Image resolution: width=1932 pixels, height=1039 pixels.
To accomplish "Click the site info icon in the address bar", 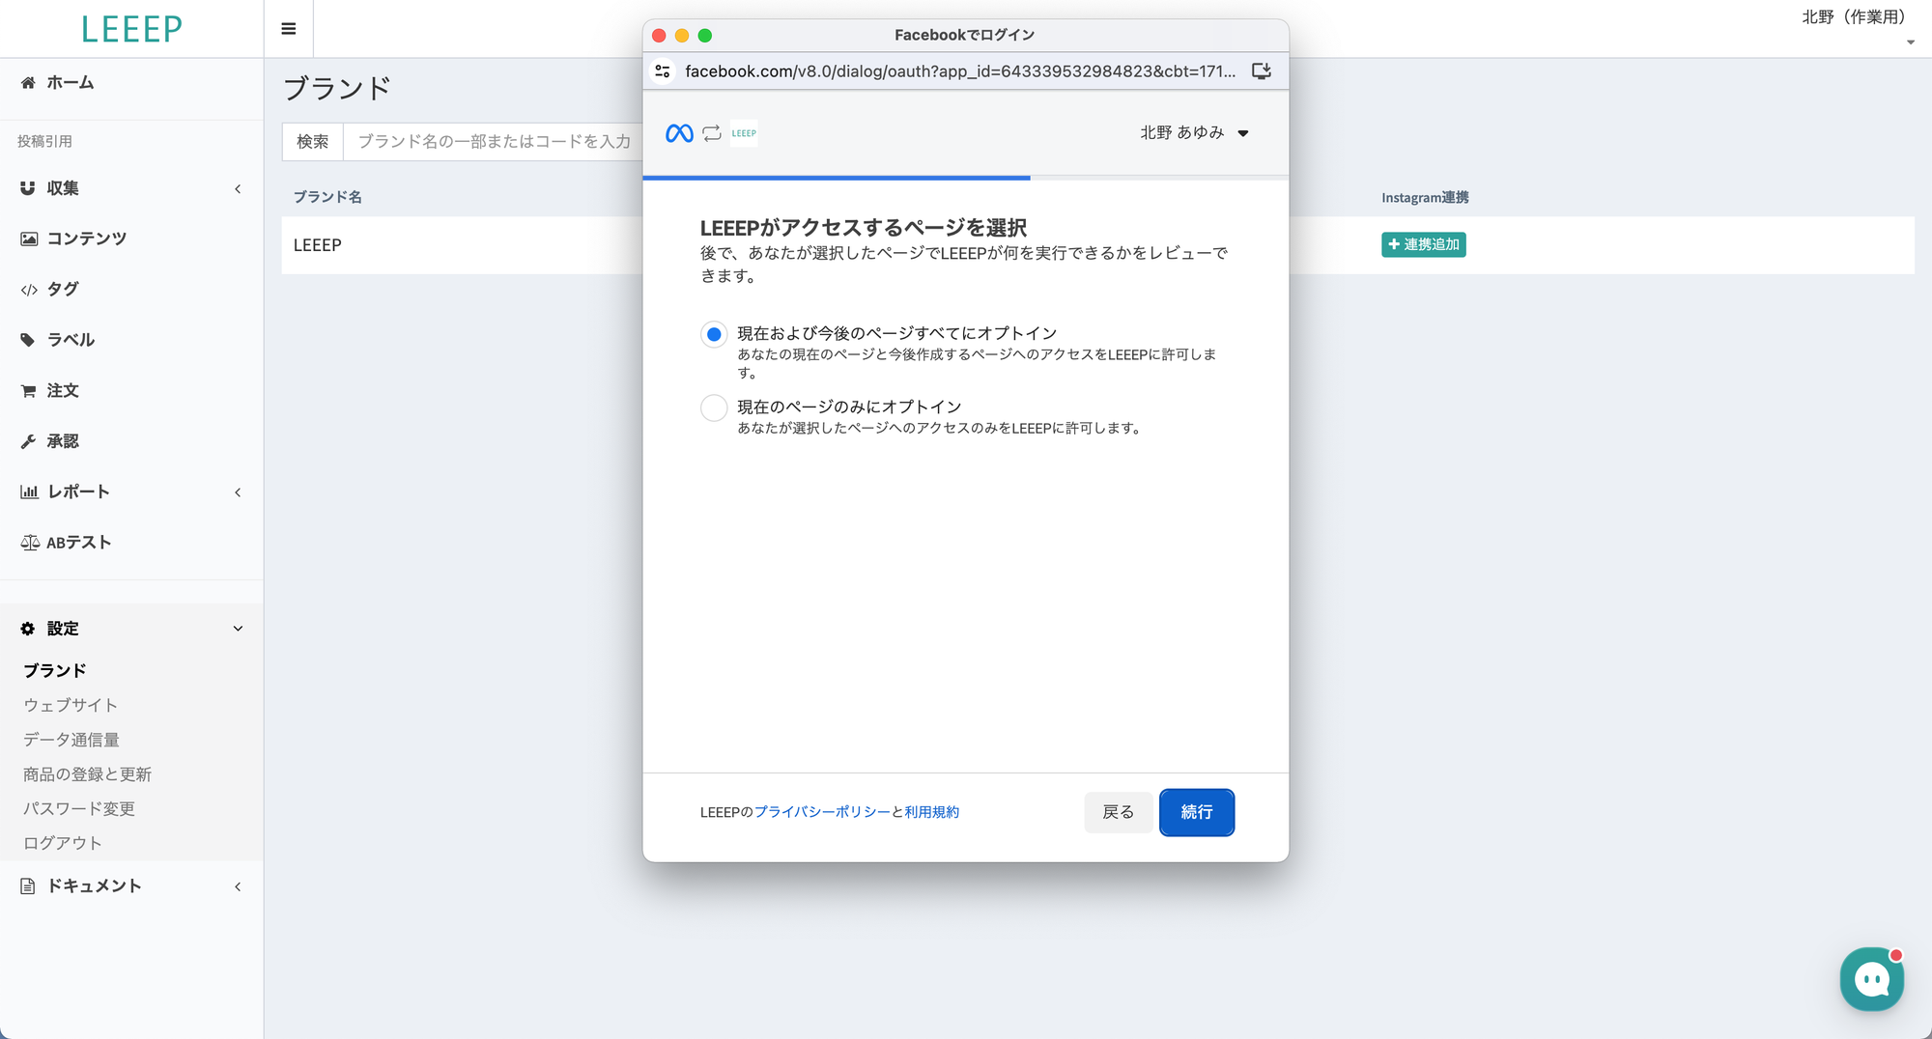I will 663,71.
